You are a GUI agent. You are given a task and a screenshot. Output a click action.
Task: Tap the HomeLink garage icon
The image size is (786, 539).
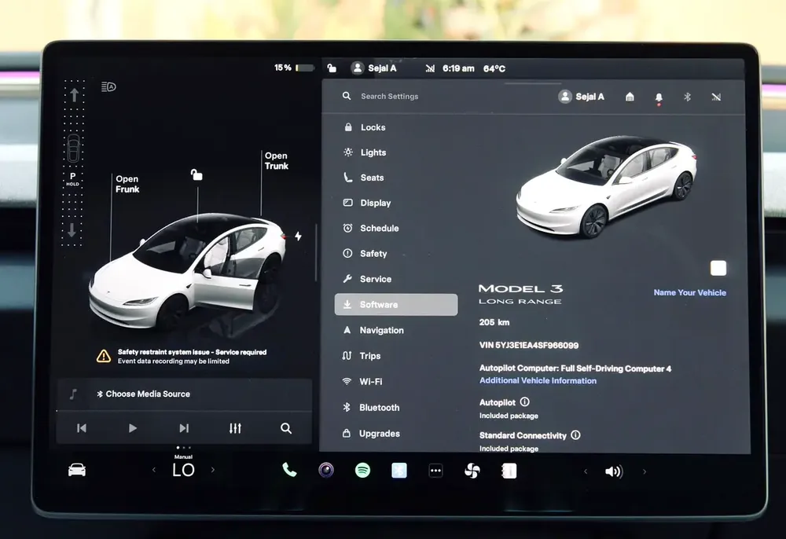click(x=630, y=97)
